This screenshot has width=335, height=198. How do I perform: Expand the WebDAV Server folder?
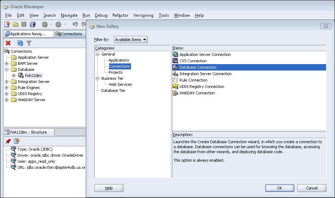tap(7, 100)
